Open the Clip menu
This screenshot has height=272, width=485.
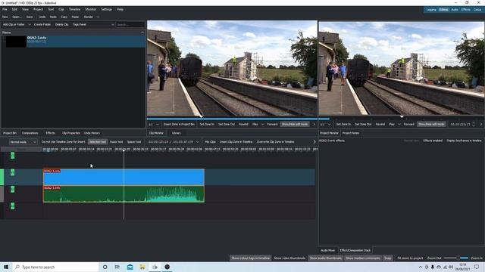pos(61,9)
